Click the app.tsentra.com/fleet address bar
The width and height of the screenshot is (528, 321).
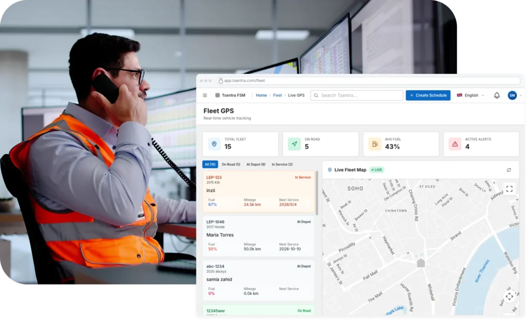pyautogui.click(x=368, y=81)
